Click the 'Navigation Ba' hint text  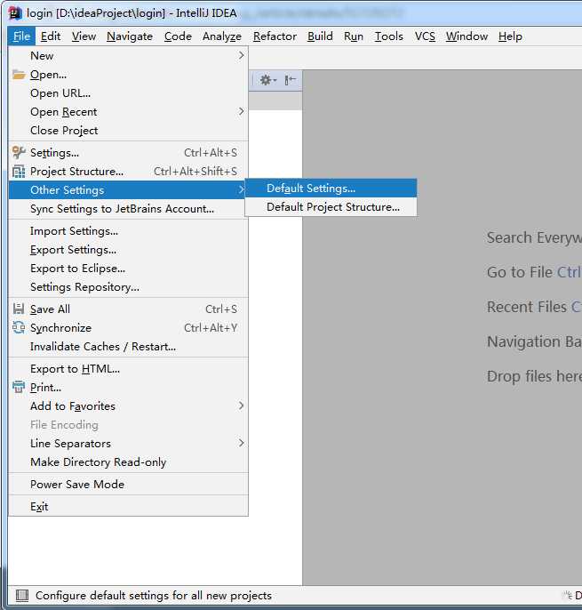click(x=534, y=341)
